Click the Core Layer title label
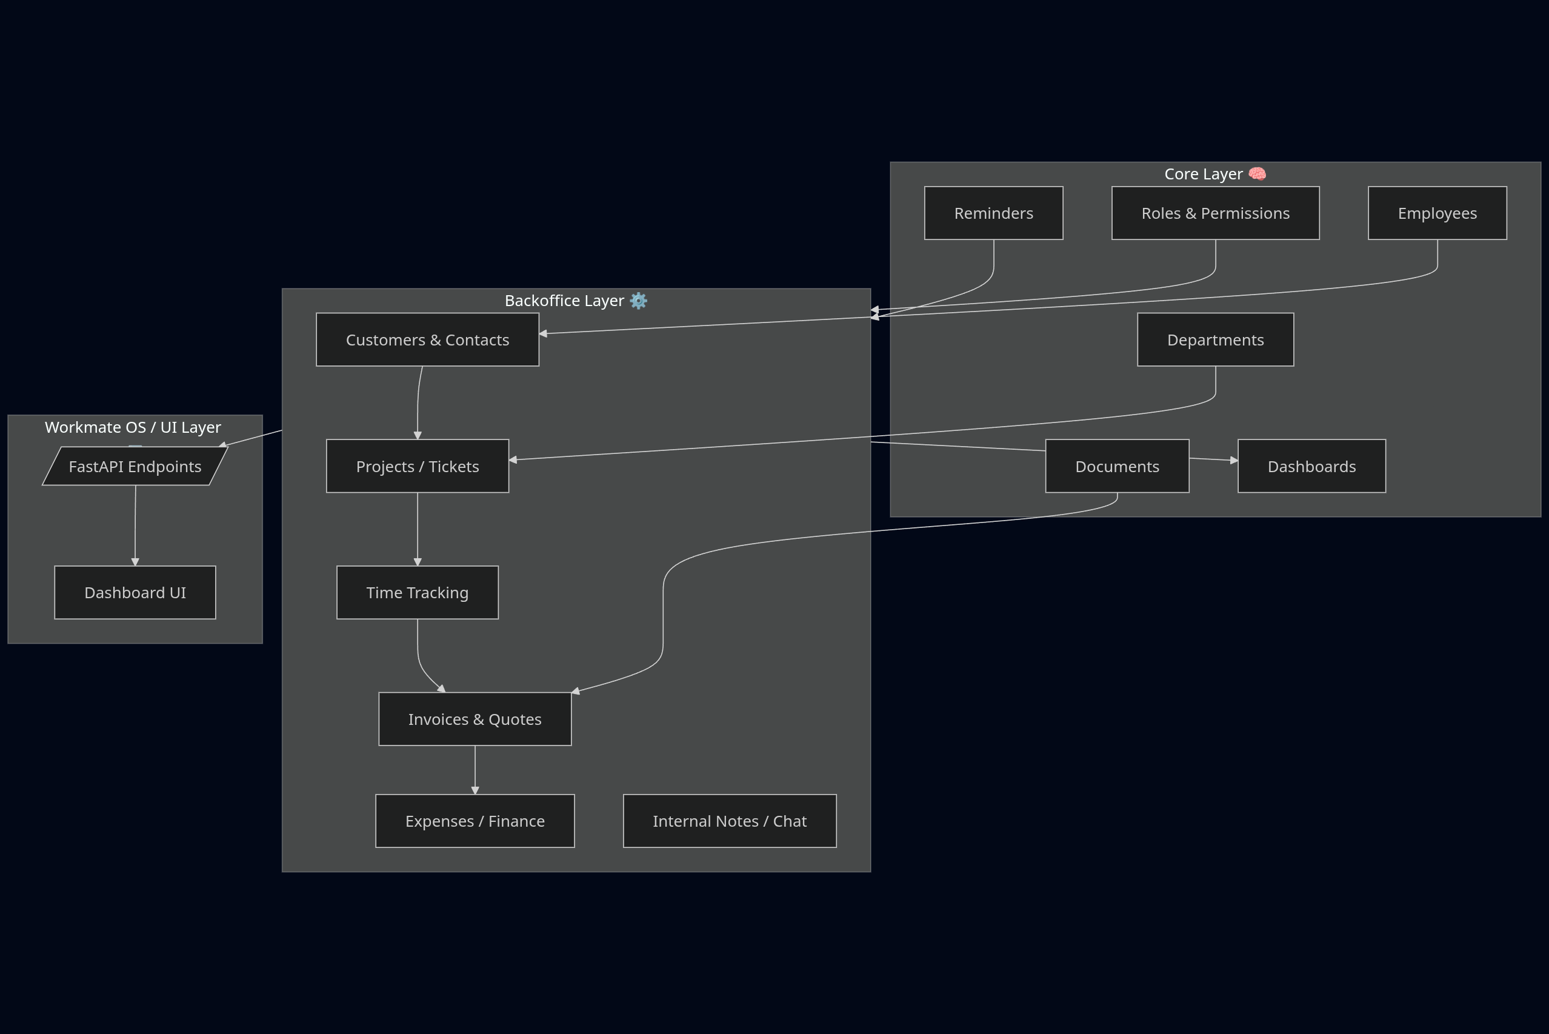The image size is (1549, 1034). [1203, 173]
